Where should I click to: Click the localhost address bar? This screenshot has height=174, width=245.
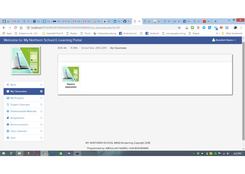(x=103, y=27)
